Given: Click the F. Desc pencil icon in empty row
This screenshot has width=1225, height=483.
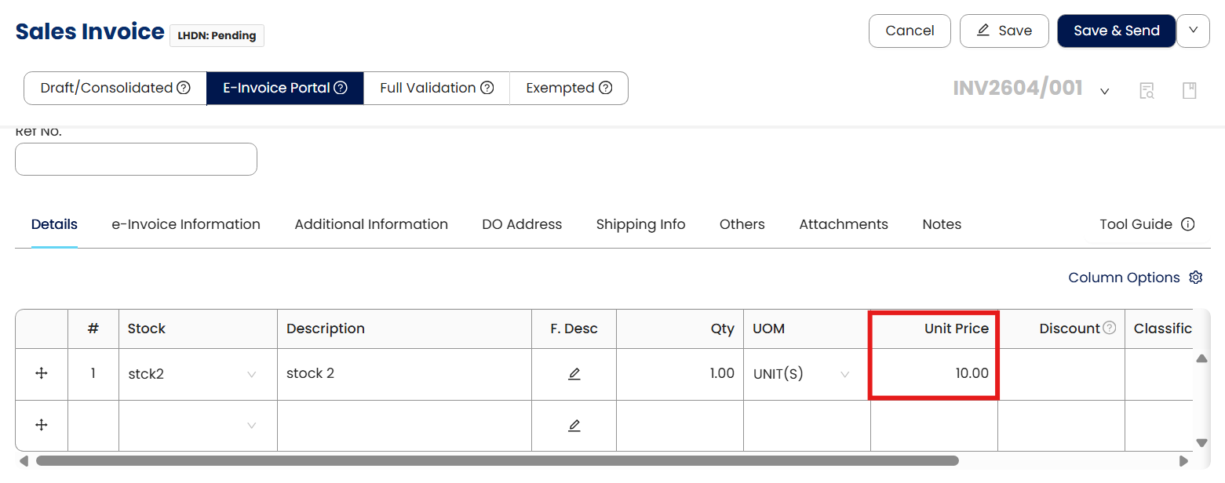Looking at the screenshot, I should click(x=574, y=426).
